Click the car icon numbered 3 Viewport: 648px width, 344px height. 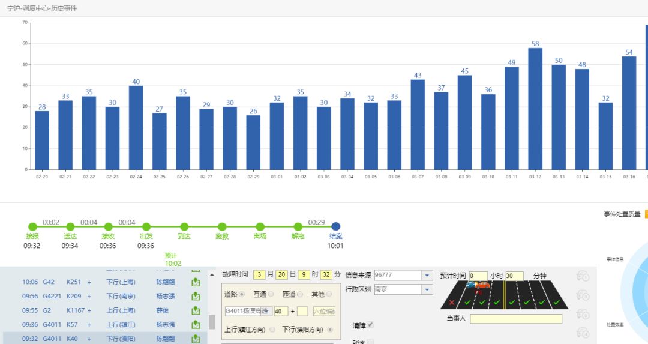[582, 313]
